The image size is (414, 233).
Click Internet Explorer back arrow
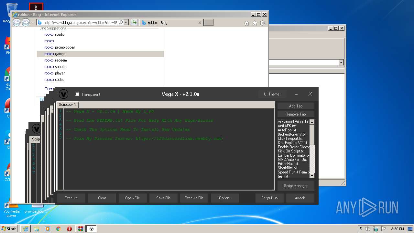16,23
